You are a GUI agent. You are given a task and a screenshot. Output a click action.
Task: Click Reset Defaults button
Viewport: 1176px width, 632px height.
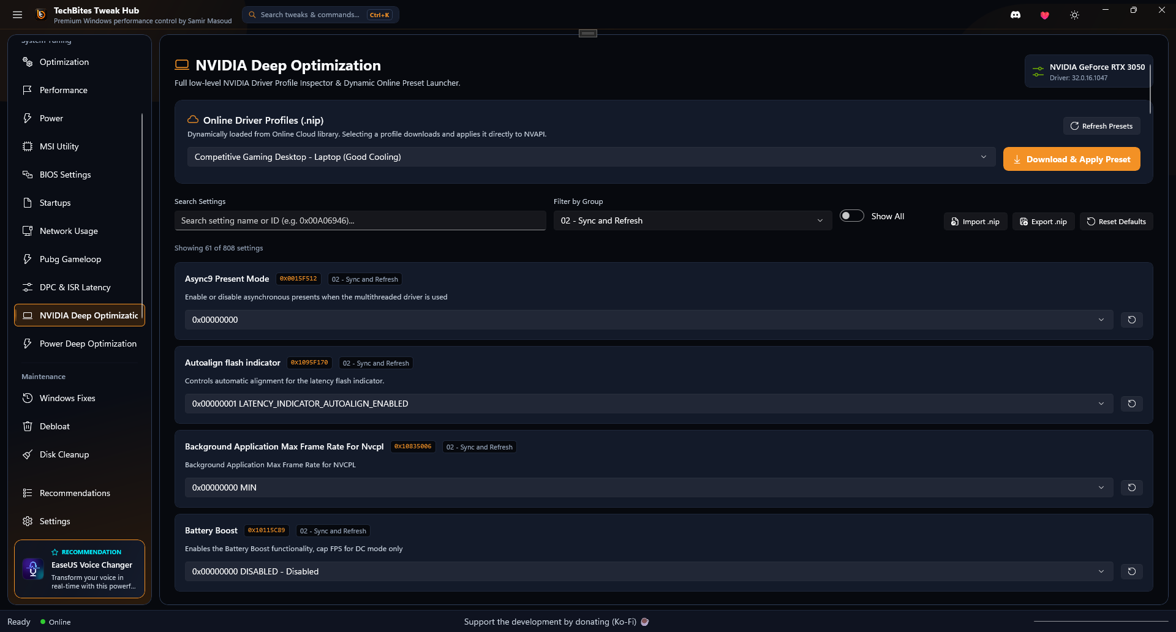[x=1116, y=222]
